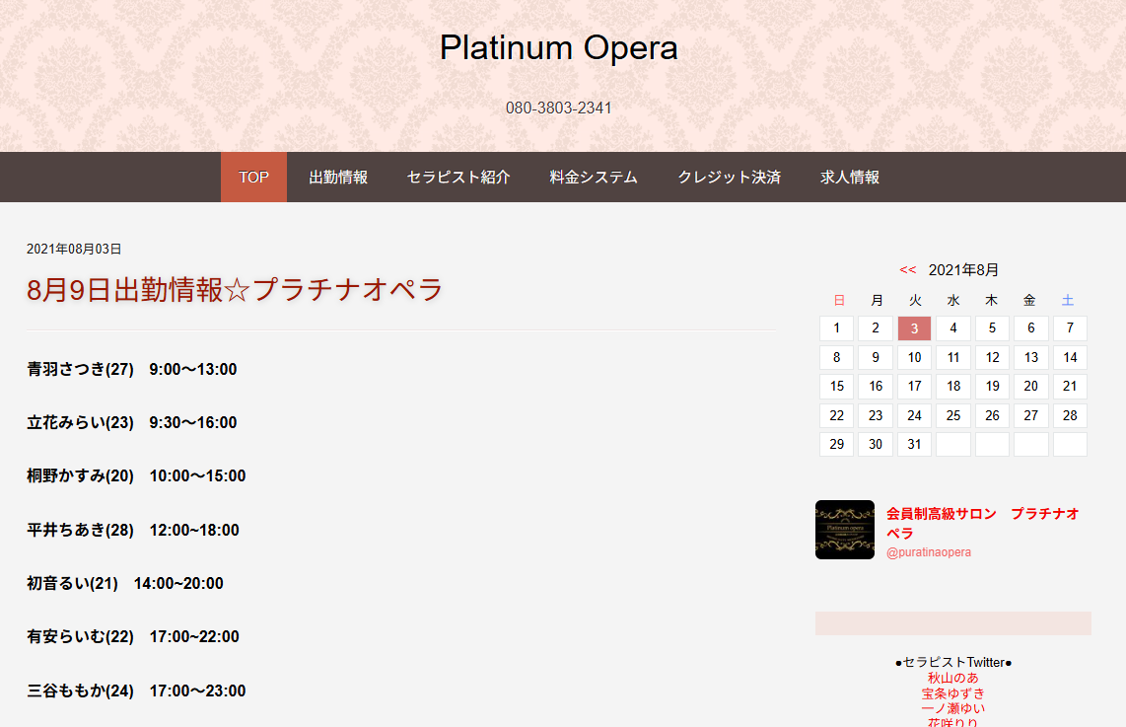The width and height of the screenshot is (1126, 727).
Task: Open the 出勤情報 menu item
Action: point(338,177)
